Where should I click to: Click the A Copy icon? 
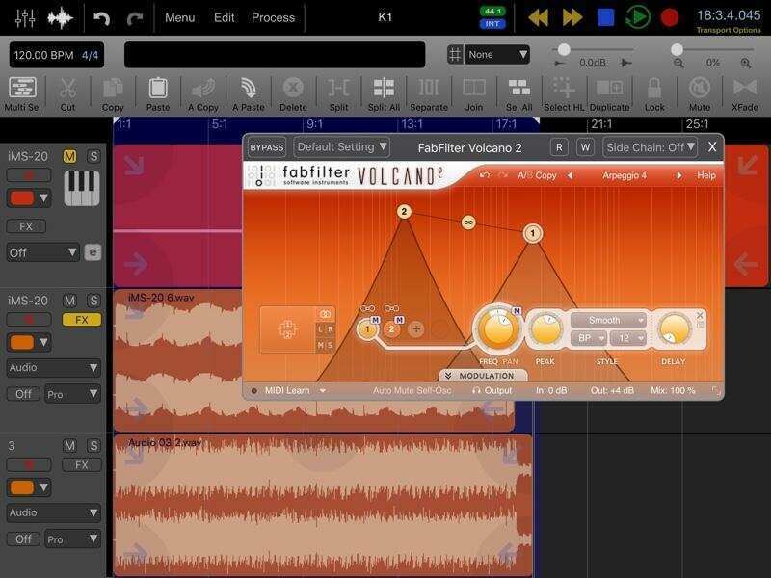click(203, 93)
